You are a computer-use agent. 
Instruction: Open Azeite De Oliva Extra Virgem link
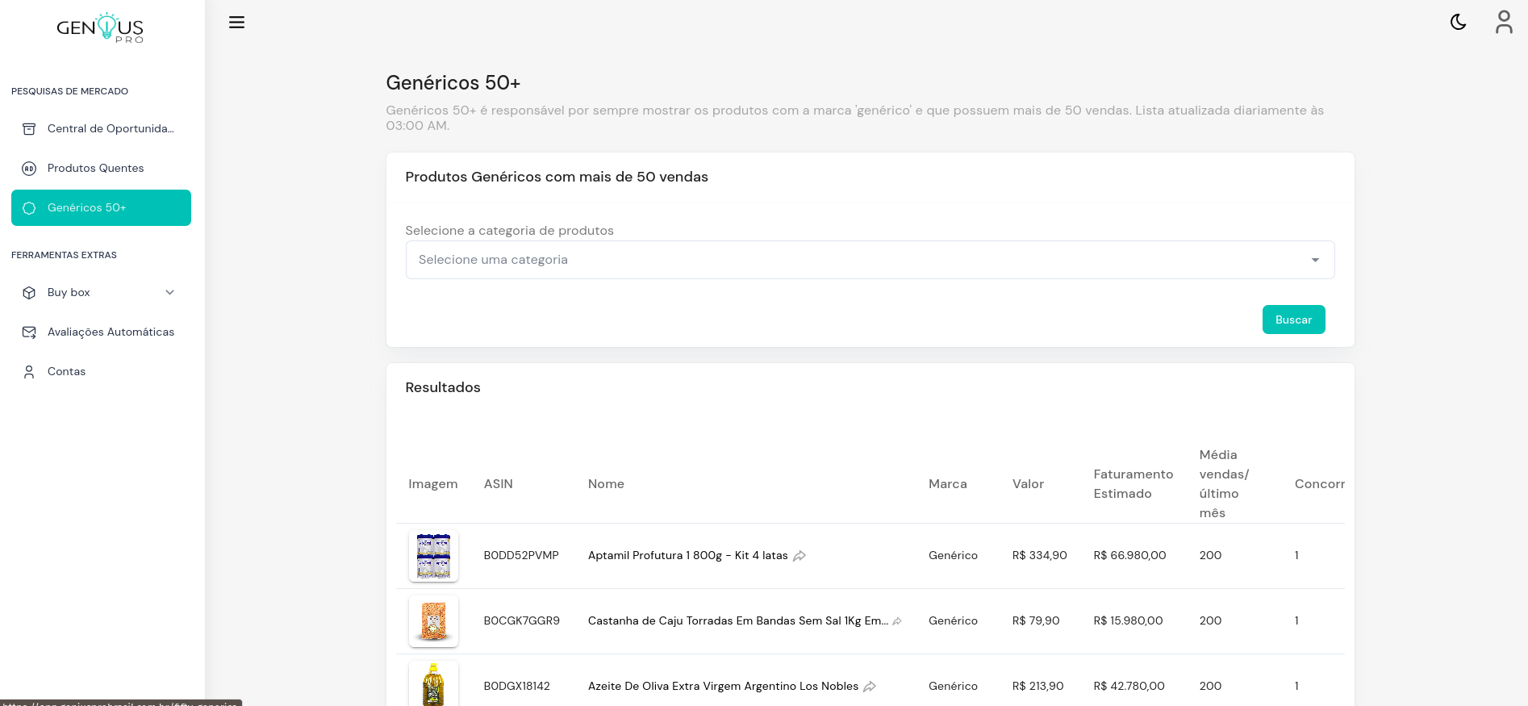pyautogui.click(x=723, y=687)
